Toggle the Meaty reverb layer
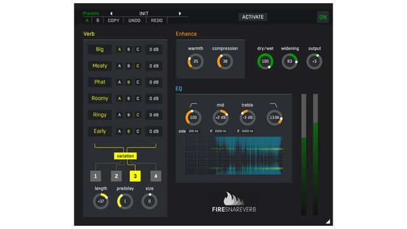The image size is (407, 229). click(100, 66)
